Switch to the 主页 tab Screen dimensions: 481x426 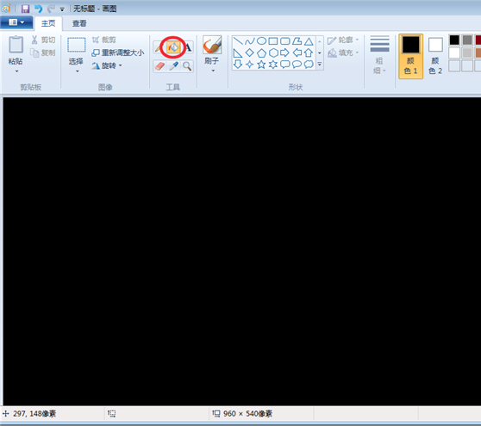48,23
